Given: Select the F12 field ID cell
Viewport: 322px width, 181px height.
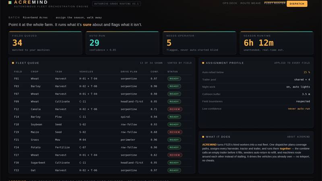Looking at the screenshot, I should pos(17,109).
